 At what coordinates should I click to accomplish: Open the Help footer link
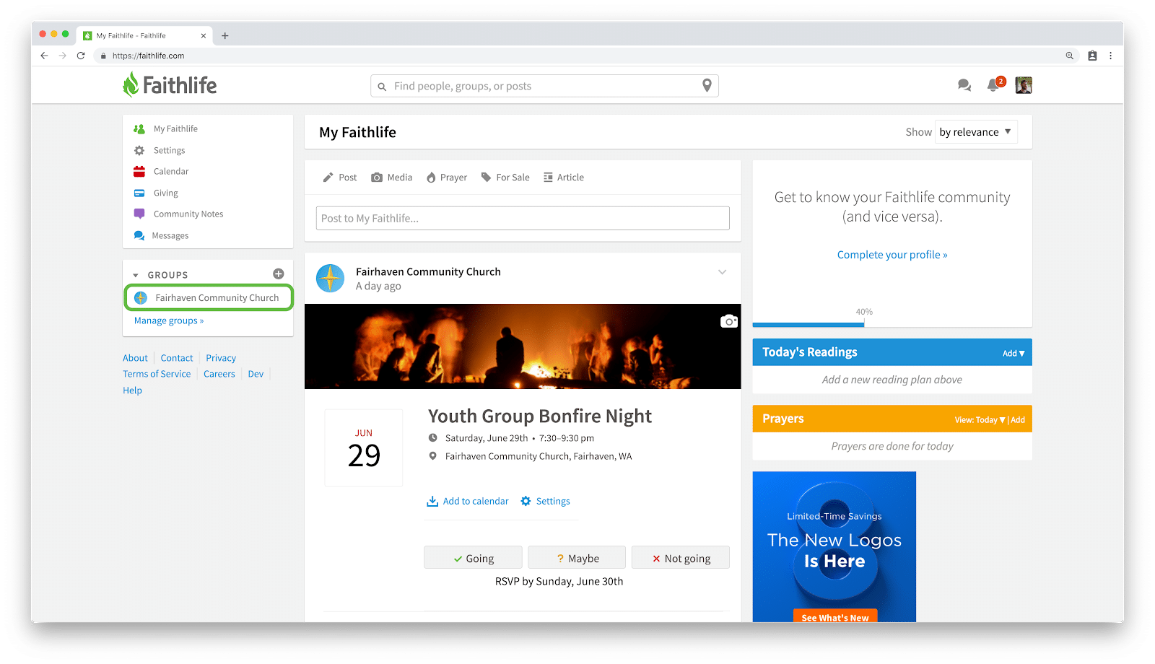click(132, 390)
